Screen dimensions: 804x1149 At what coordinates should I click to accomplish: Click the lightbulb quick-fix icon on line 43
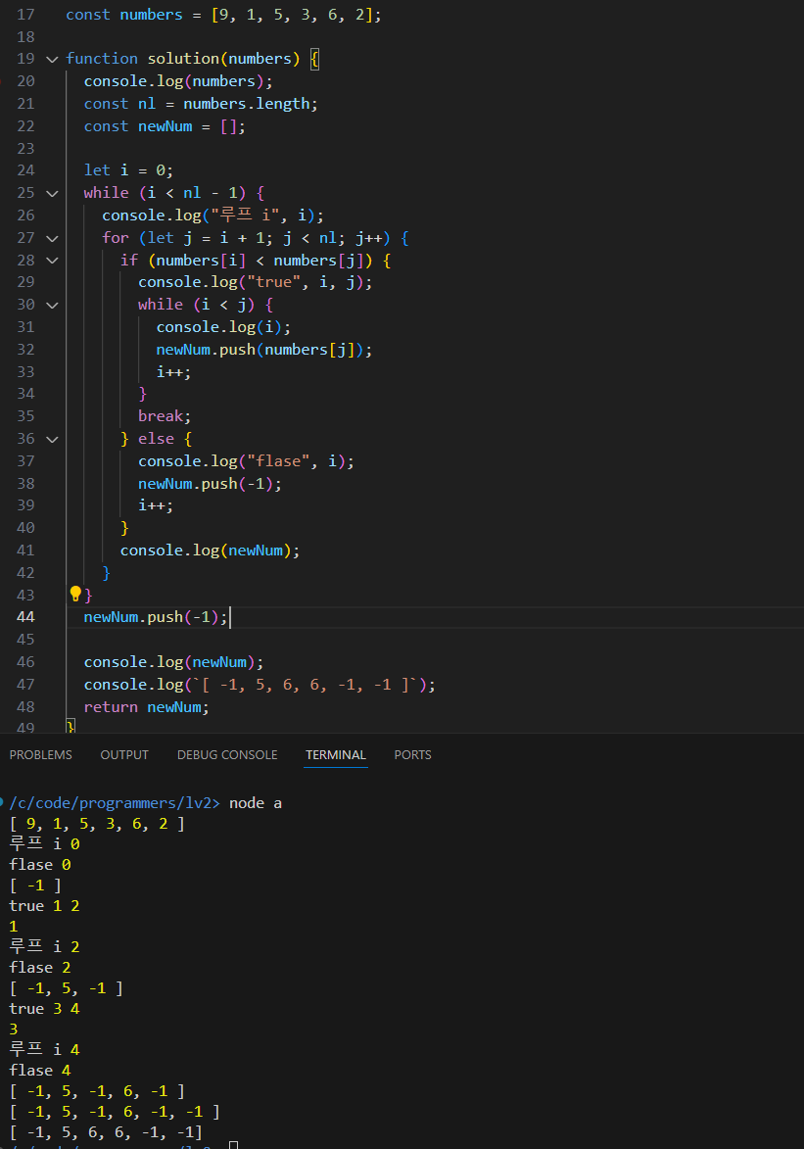point(75,594)
